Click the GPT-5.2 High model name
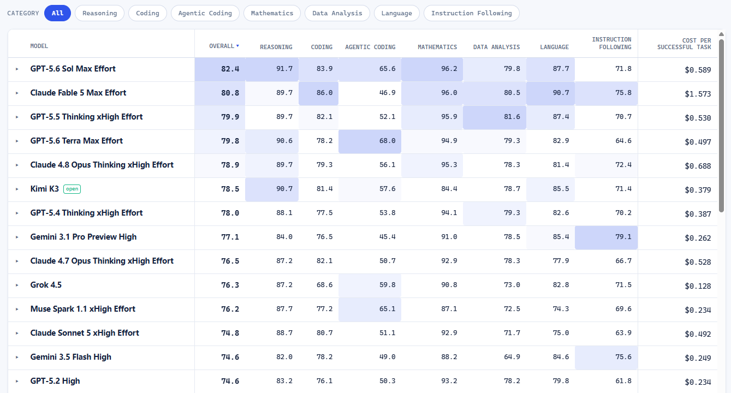 tap(55, 381)
